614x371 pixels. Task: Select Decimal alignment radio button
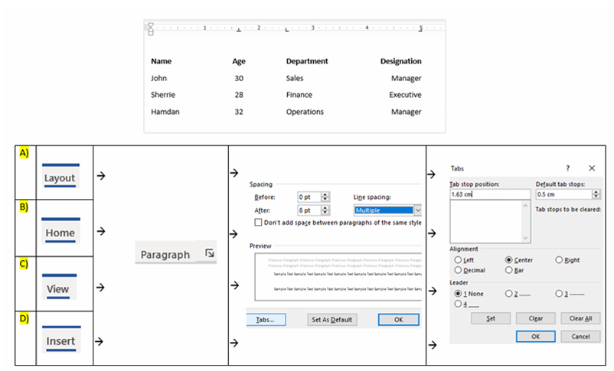(458, 270)
